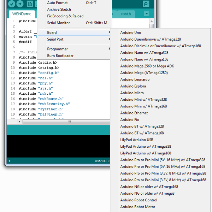Select LilyPad Arduino USB board
212x212 pixels.
coord(136,140)
